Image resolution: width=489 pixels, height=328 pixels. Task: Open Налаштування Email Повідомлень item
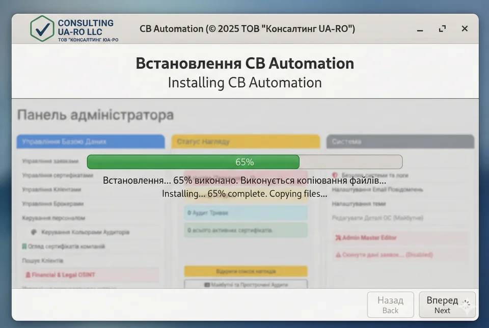click(377, 189)
